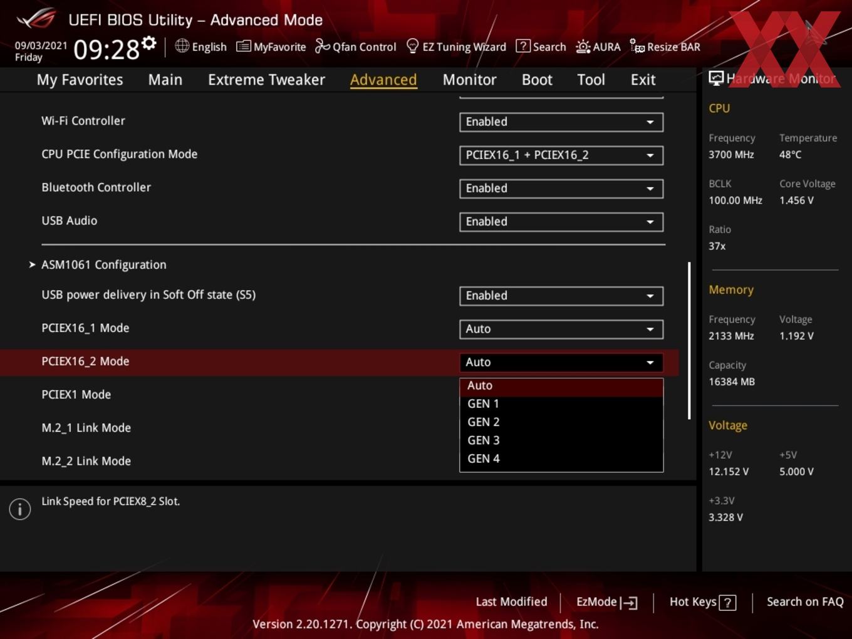Screen dimensions: 852x639
Task: Open Qfan Control fan icon
Action: pyautogui.click(x=322, y=46)
